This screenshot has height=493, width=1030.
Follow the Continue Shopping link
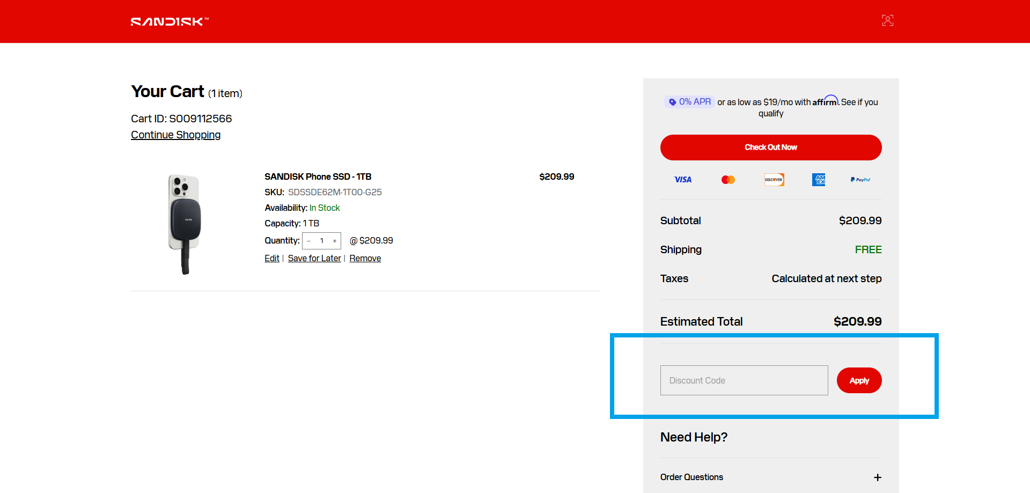(175, 135)
